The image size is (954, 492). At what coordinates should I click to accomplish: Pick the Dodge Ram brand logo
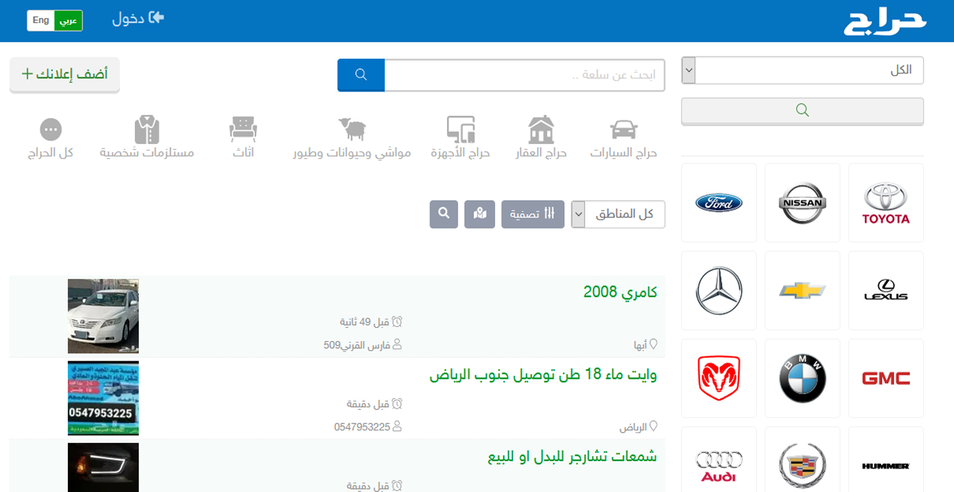pos(719,378)
